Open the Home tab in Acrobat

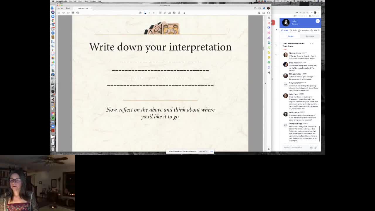pyautogui.click(x=60, y=8)
